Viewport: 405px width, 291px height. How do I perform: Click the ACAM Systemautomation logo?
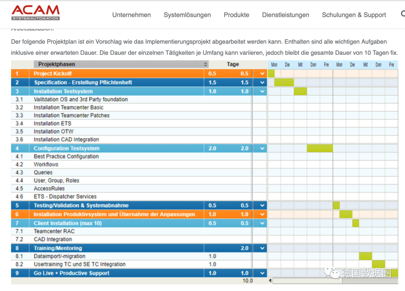(x=36, y=12)
